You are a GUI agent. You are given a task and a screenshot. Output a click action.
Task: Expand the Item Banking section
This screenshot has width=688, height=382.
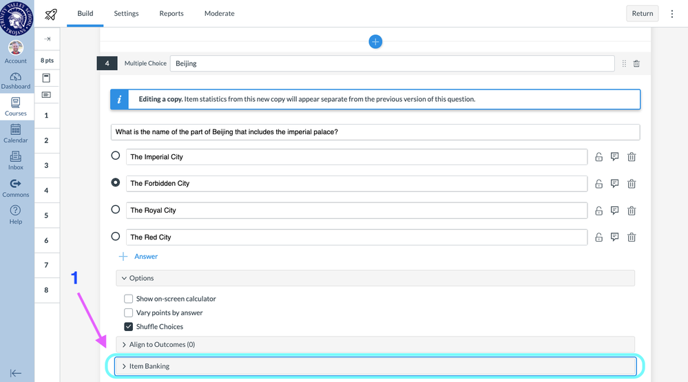point(375,366)
